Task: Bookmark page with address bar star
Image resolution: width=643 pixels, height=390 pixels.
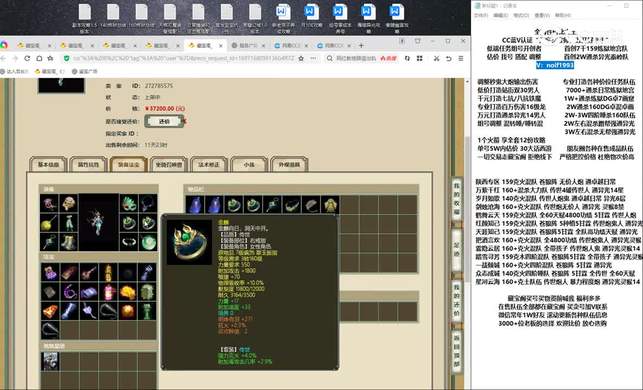Action: tap(301, 58)
